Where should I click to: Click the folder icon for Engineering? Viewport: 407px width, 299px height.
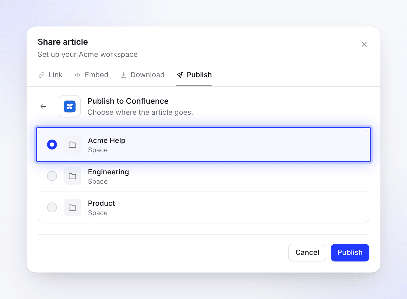click(x=72, y=176)
